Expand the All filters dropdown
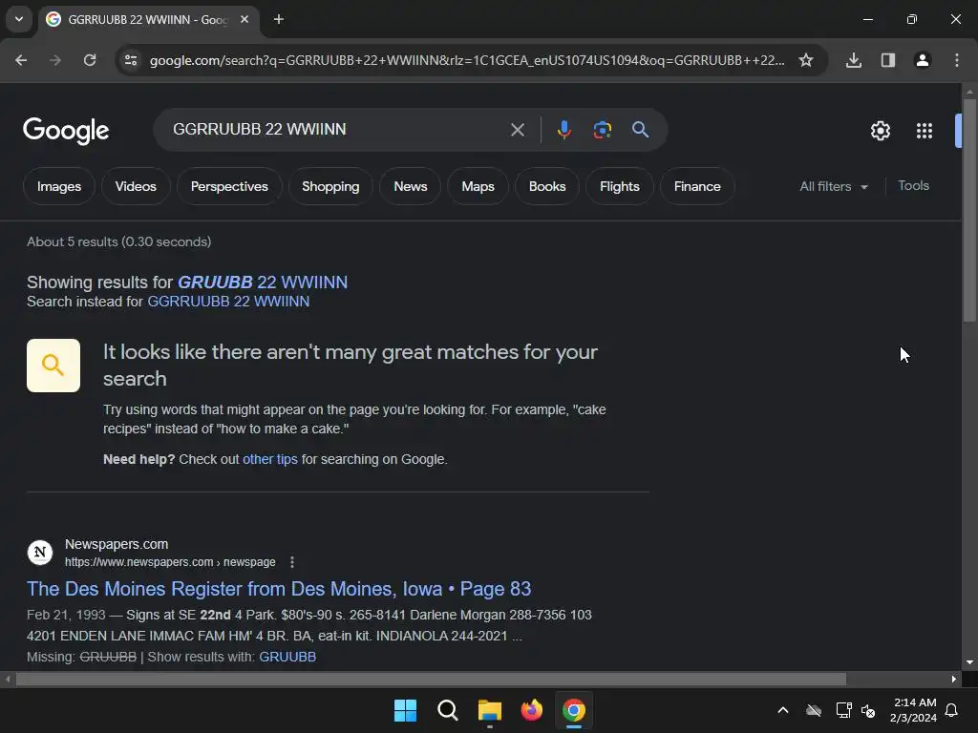Screen dimensions: 978x733 [x=834, y=186]
